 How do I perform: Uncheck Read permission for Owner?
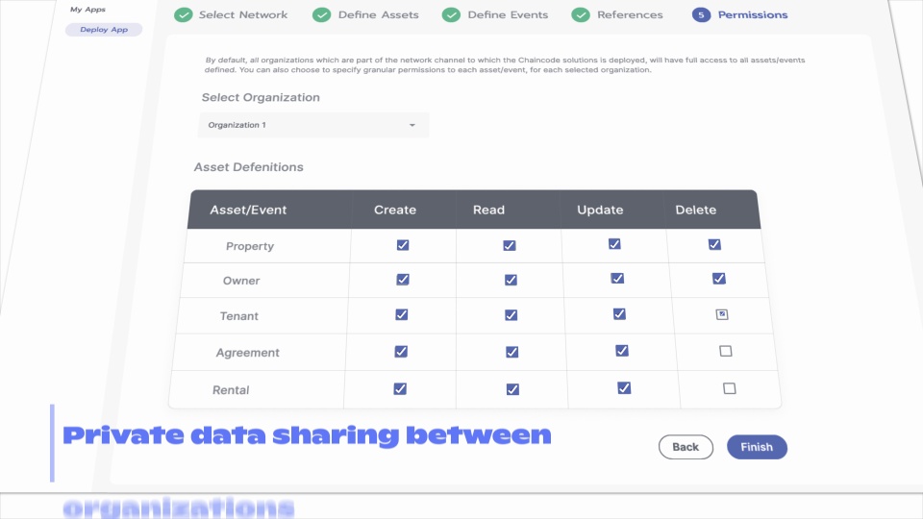click(510, 280)
